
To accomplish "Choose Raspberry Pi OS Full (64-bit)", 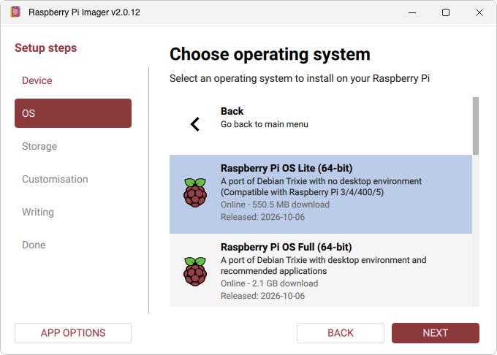I will coord(321,270).
